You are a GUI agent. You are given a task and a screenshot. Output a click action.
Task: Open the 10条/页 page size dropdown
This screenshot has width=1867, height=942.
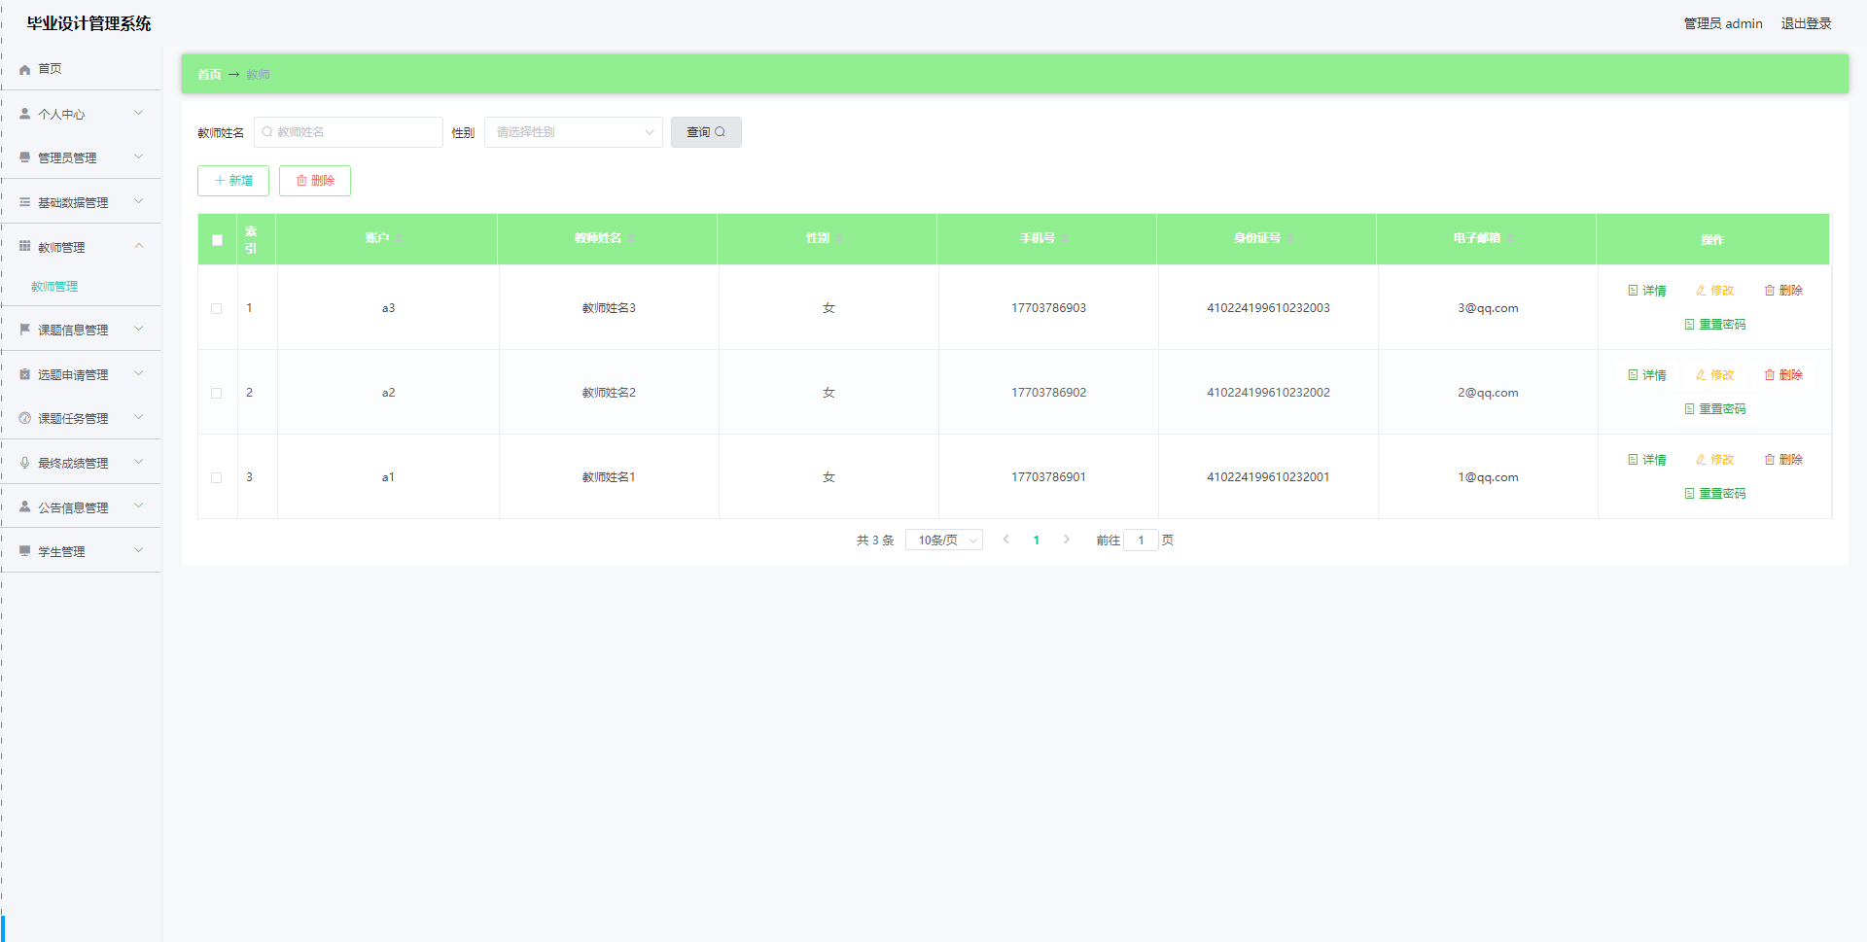tap(943, 540)
